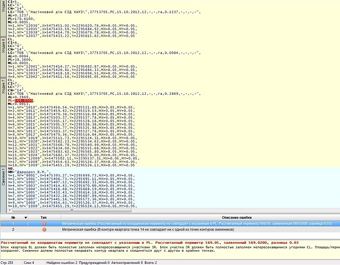This screenshot has height=265, width=340.
Task: Click the 'Найдено ошибок: 2' status bar section
Action: [62, 263]
